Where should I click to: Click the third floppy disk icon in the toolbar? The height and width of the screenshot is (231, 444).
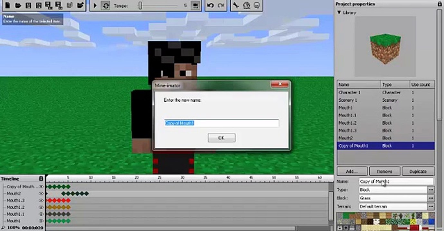tap(49, 5)
